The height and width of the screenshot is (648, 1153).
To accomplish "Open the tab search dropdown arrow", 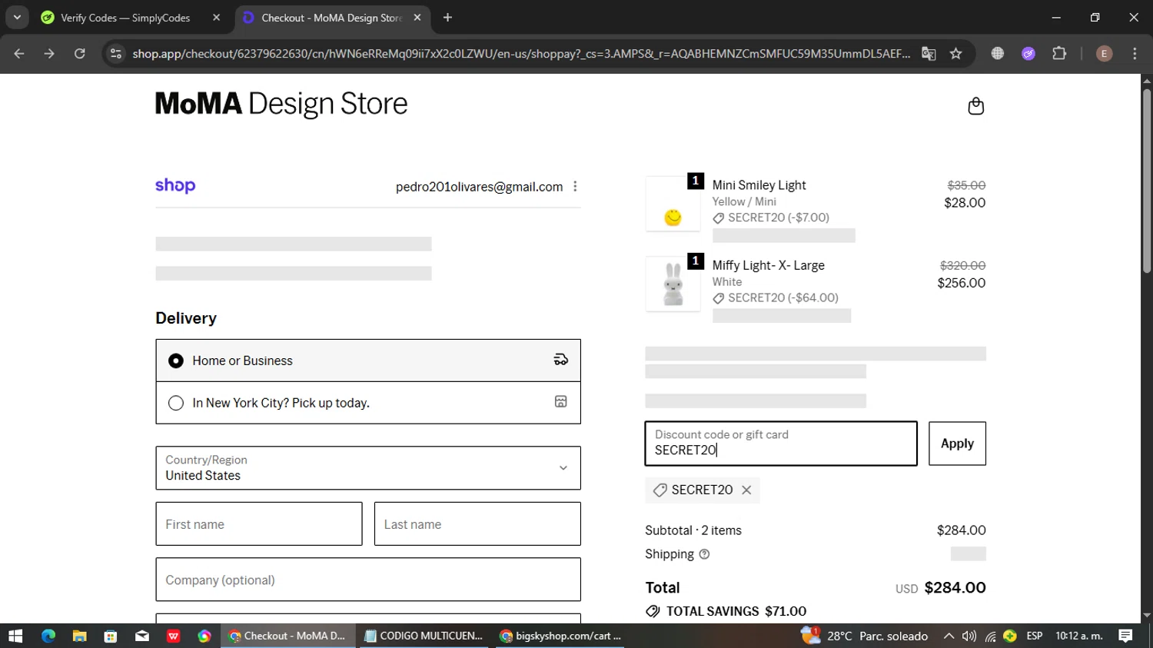I will click(17, 18).
